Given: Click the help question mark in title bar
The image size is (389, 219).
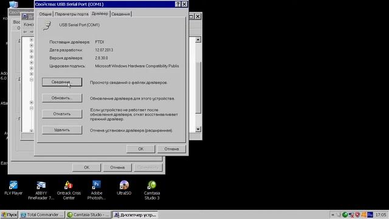Looking at the screenshot, I should pos(178,4).
